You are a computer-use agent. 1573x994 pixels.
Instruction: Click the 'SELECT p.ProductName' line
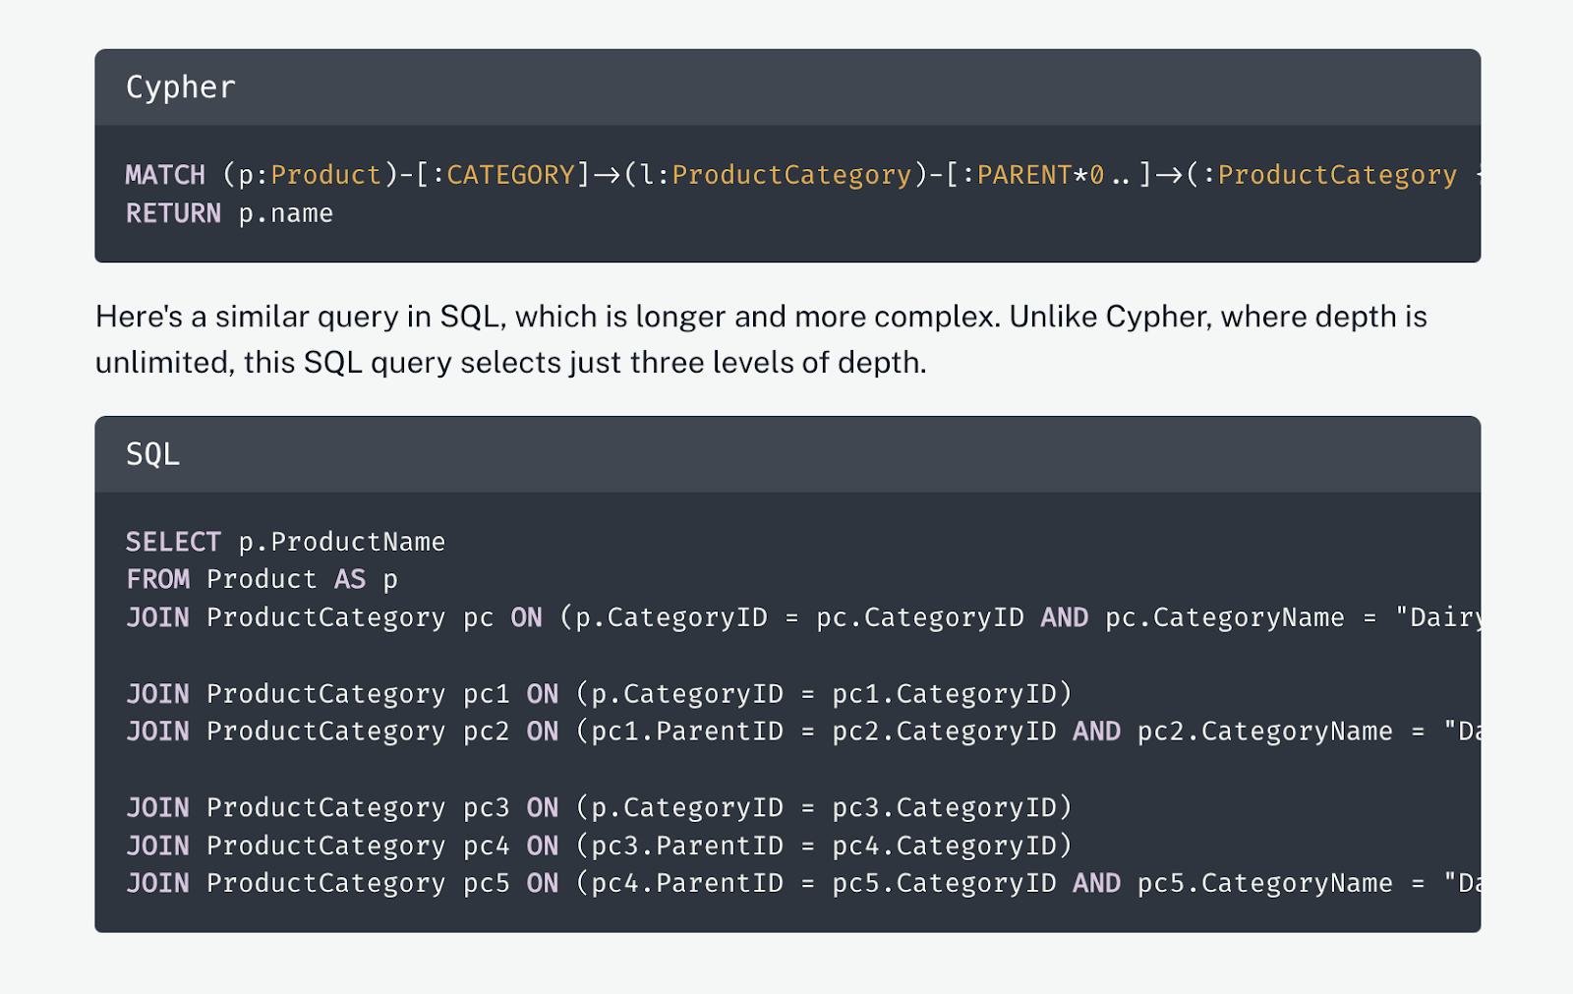point(286,542)
